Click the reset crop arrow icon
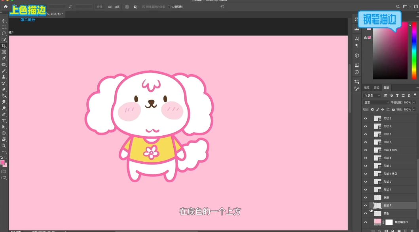The image size is (419, 232). click(x=222, y=7)
